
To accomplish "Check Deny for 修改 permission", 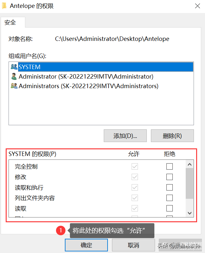I will [170, 177].
